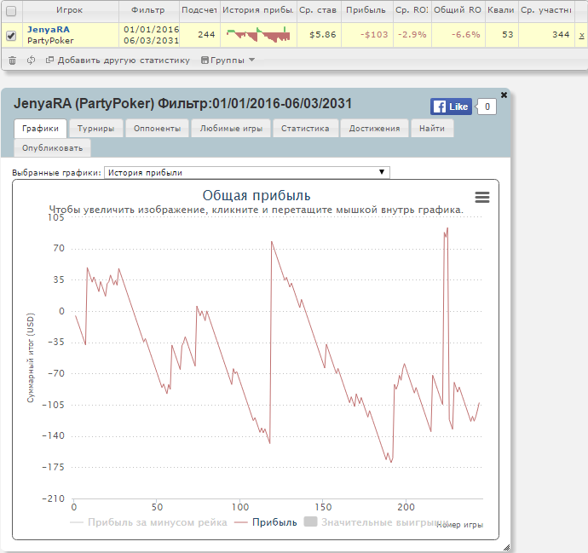Go to the Статистика tab
Viewport: 588px width, 553px height.
point(305,129)
